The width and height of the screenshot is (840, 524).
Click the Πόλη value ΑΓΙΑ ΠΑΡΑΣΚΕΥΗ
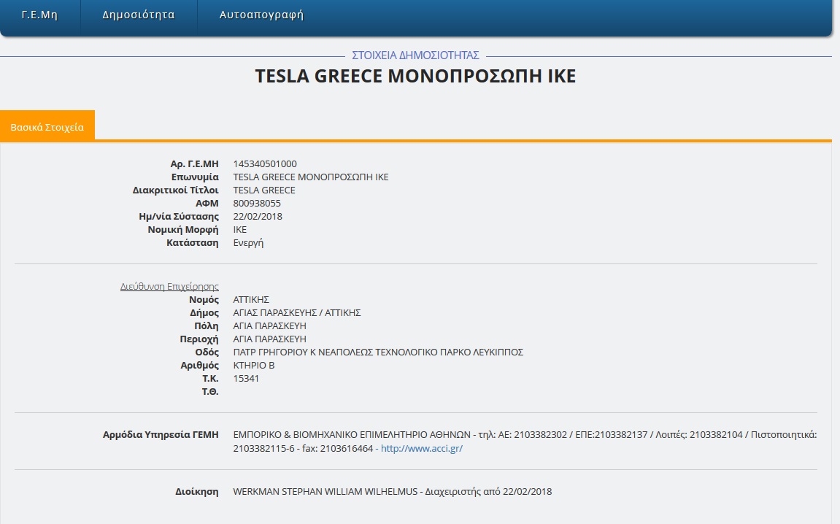coord(269,325)
